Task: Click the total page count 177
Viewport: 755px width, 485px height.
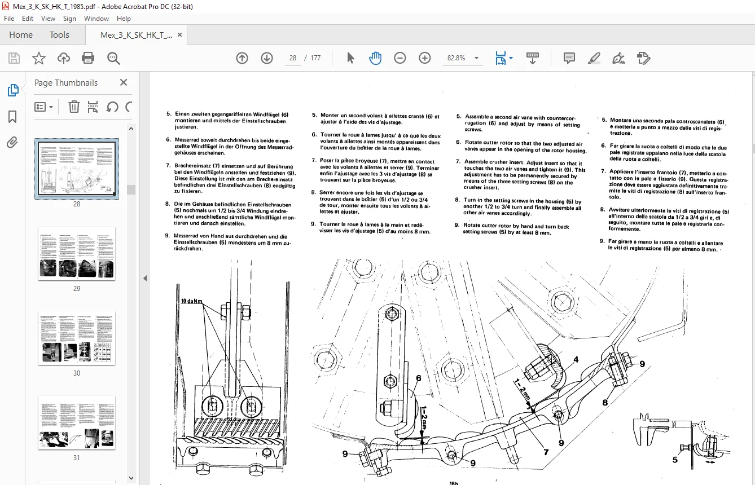Action: point(315,58)
